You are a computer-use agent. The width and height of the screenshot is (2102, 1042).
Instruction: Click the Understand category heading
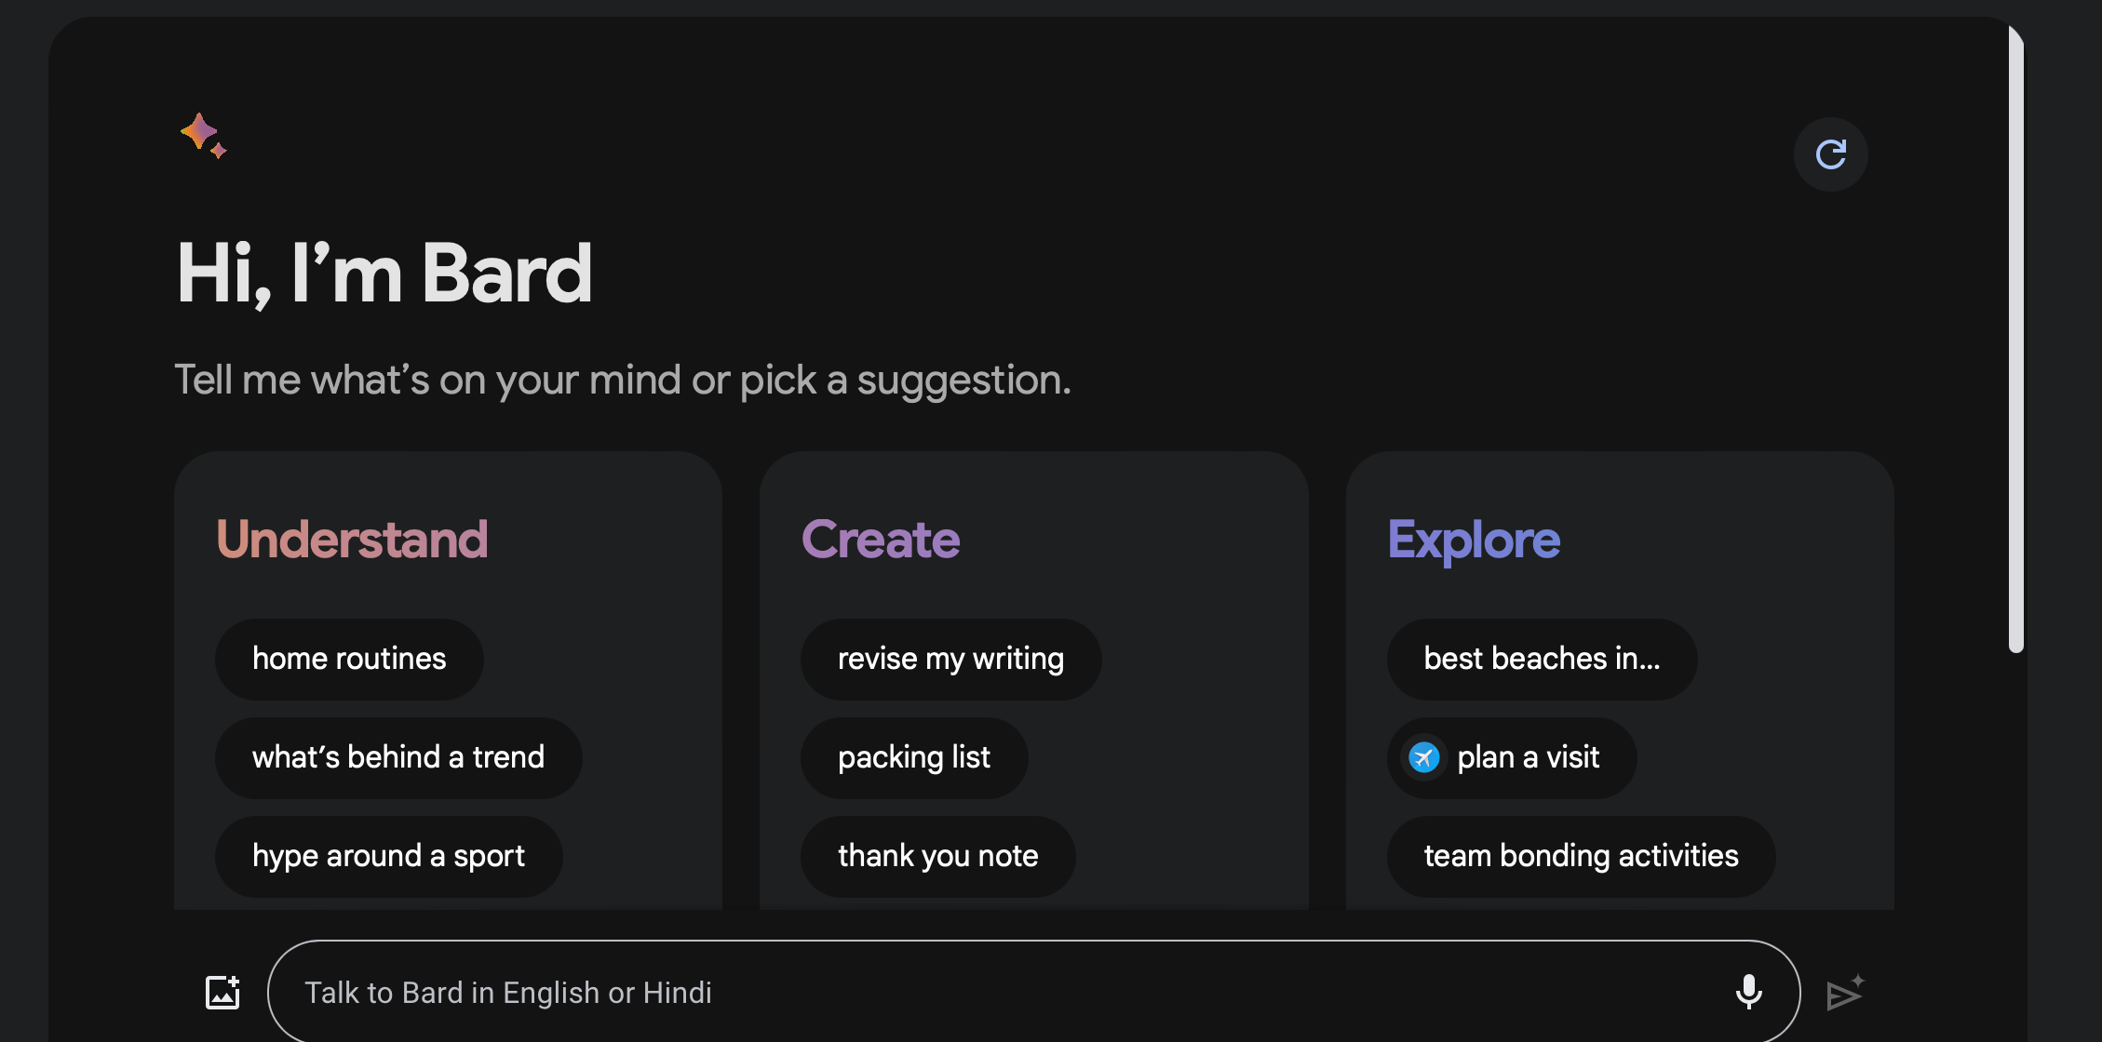click(x=352, y=540)
